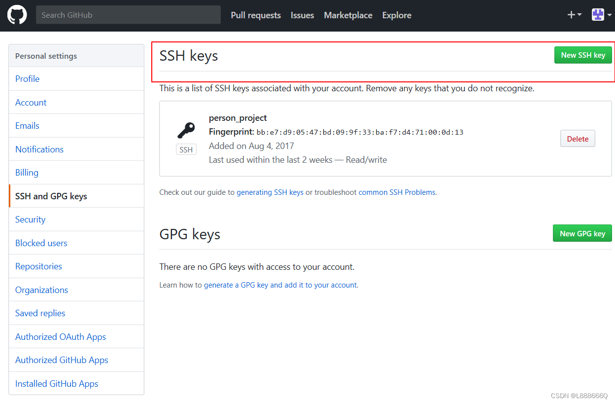Click the SSH keys heading

[x=189, y=56]
